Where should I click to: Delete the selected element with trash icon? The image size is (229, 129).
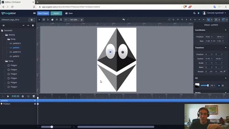(x=33, y=25)
